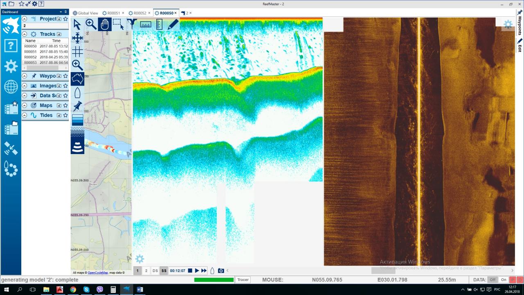Turn DATA Off
This screenshot has width=524, height=295.
tap(492, 280)
